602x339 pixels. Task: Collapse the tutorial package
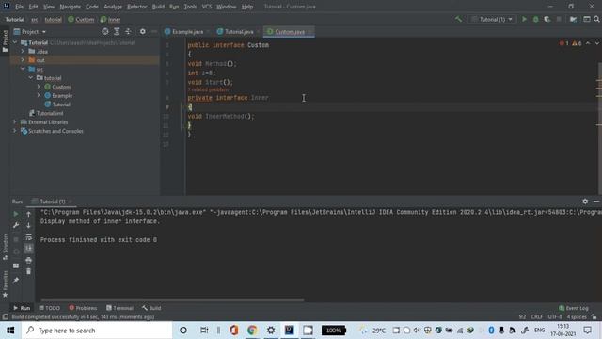coord(31,77)
